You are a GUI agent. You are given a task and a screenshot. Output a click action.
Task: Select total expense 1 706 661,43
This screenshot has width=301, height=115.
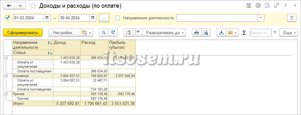click(x=94, y=104)
